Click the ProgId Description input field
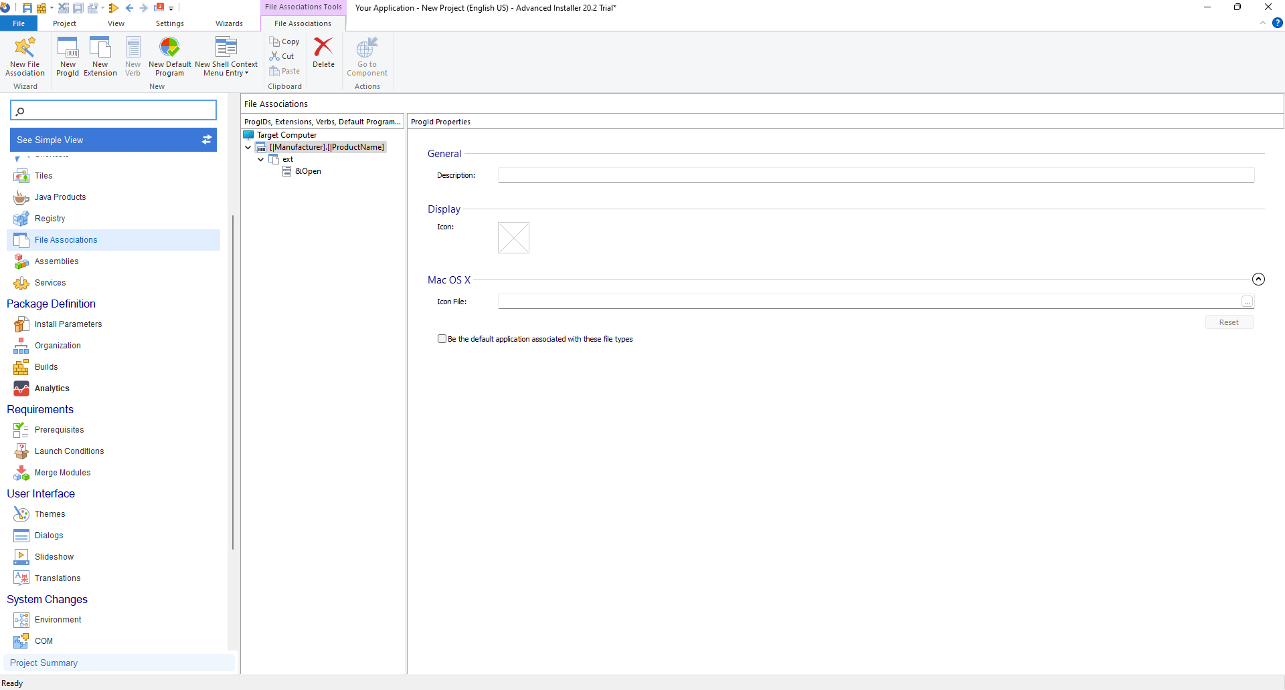Screen dimensions: 1285x690 click(x=876, y=175)
